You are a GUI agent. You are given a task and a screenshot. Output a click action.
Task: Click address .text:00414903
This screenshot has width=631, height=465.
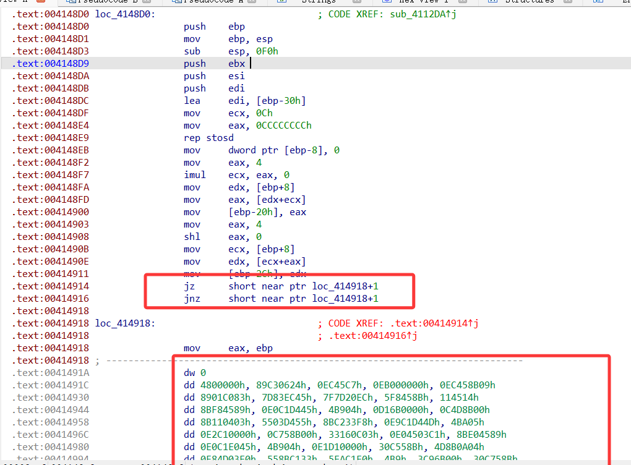51,225
